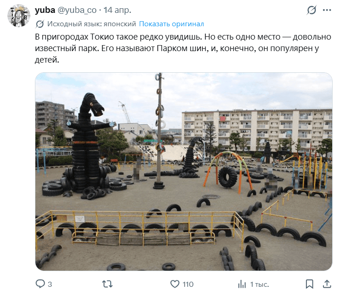
Task: Open yuba's profile avatar
Action: tap(19, 16)
